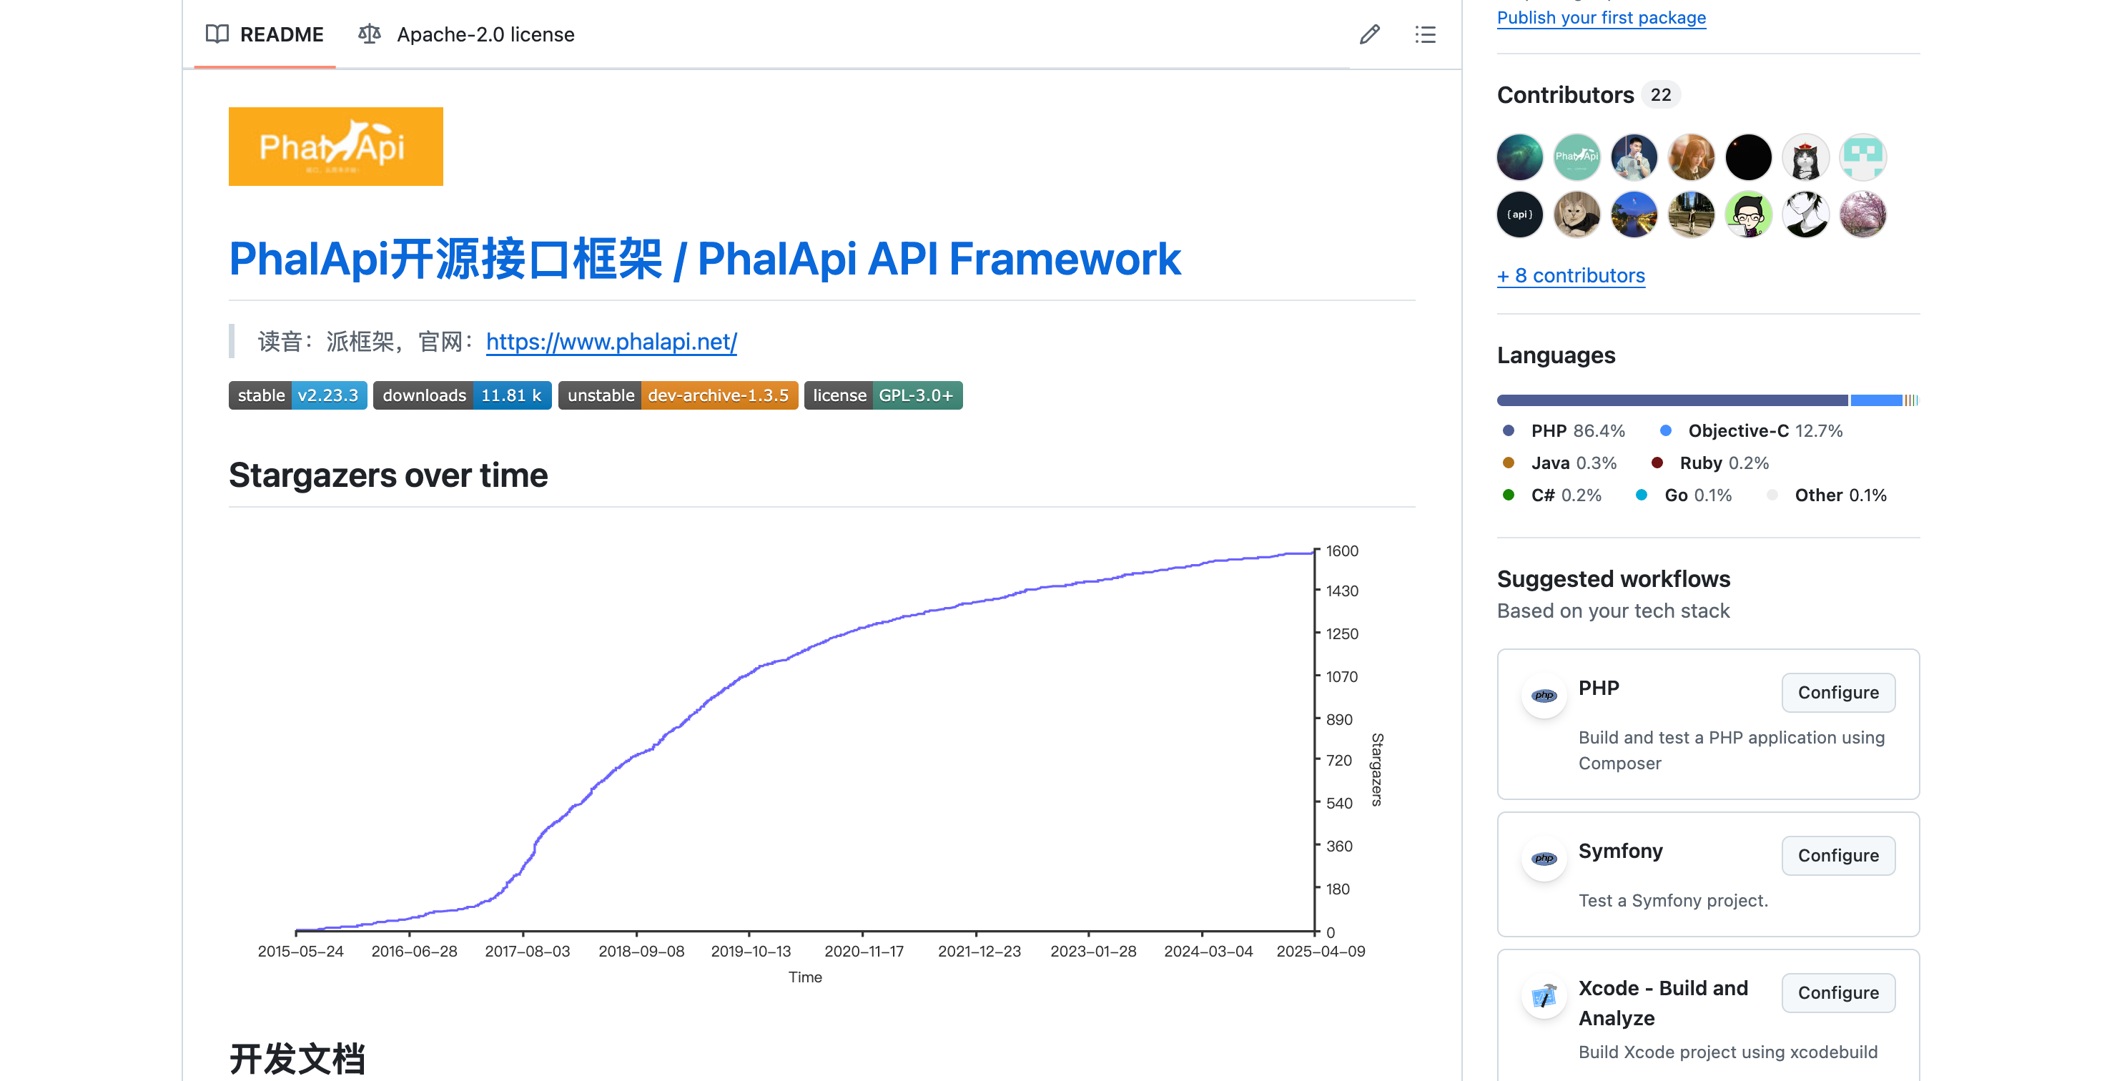Image resolution: width=2102 pixels, height=1081 pixels.
Task: Open the phalapi.net website link
Action: [x=611, y=341]
